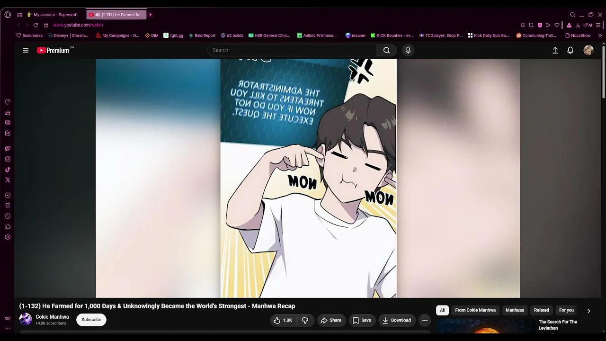Select the "Manhuas" filter chip
Viewport: 606px width, 341px height.
515,310
